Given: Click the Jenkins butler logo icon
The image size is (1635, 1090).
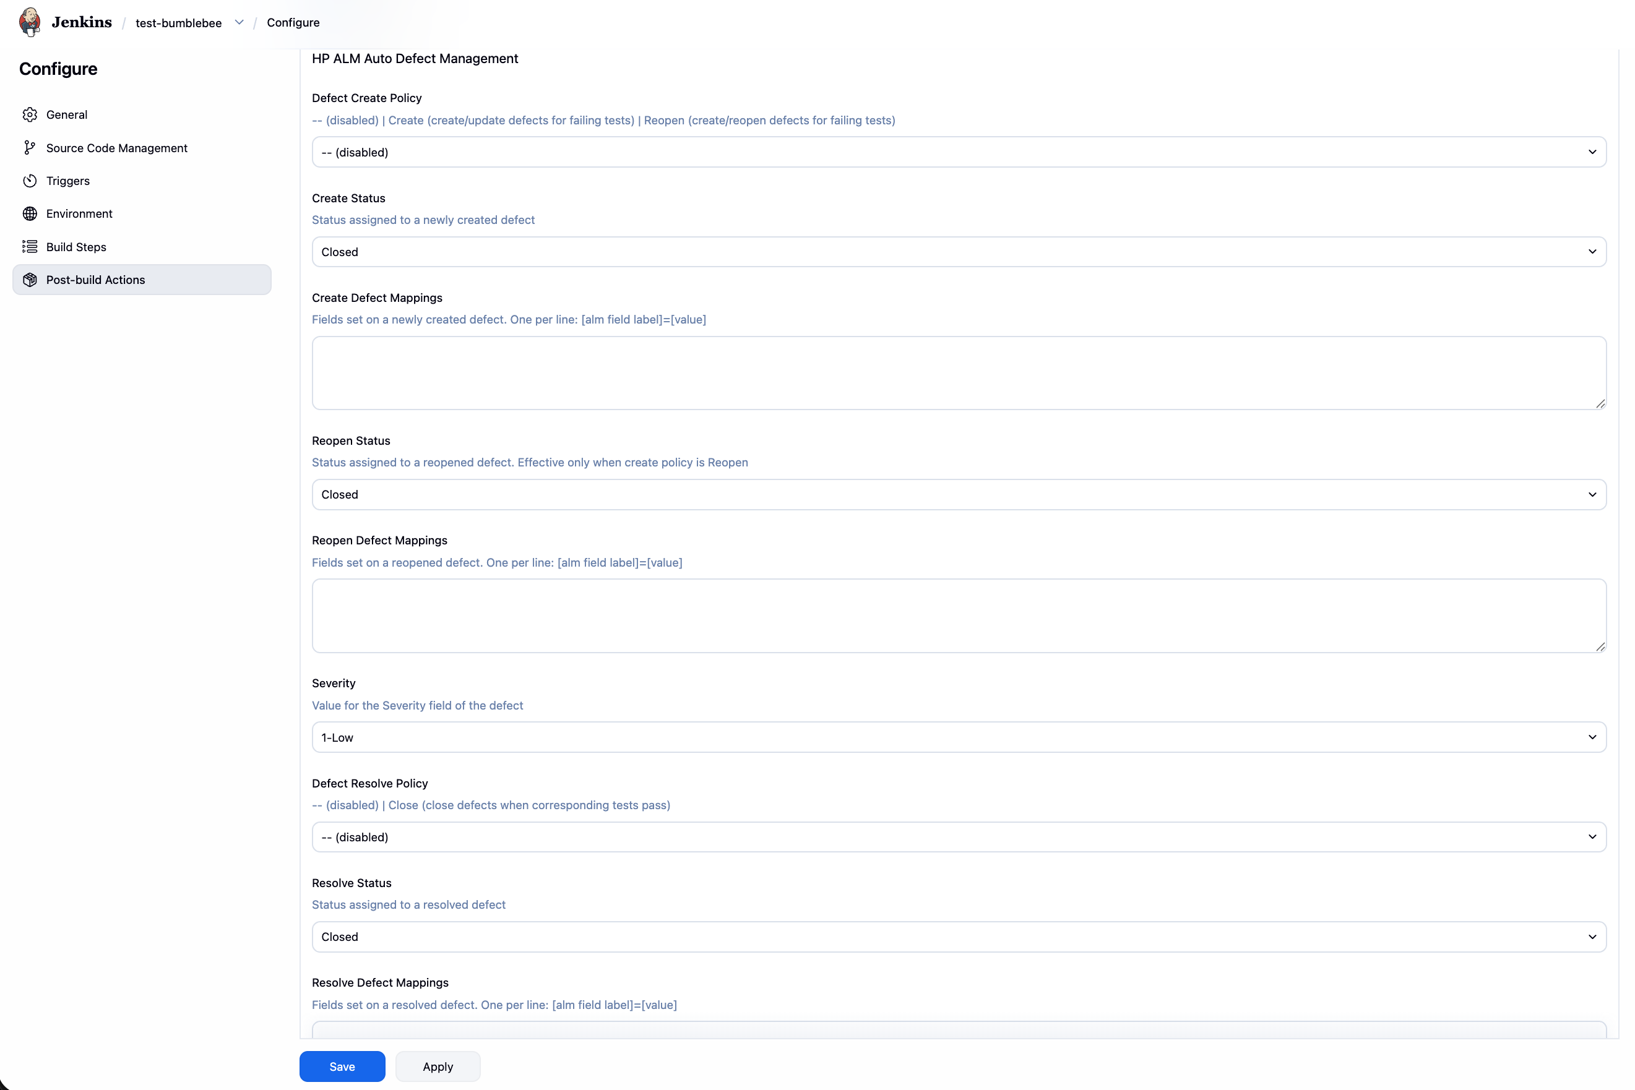Looking at the screenshot, I should [29, 22].
